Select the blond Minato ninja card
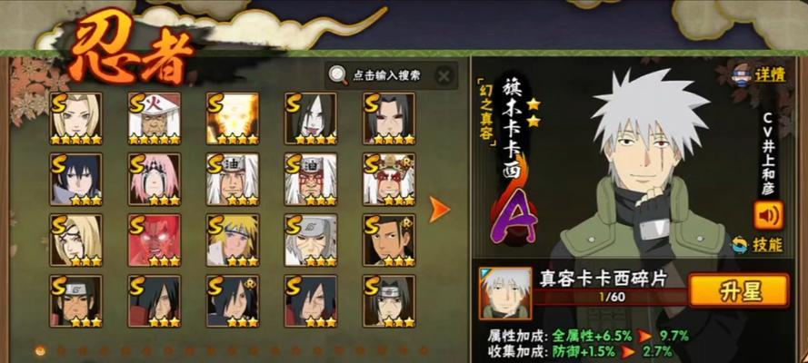Viewport: 808px width, 363px height. tap(233, 240)
